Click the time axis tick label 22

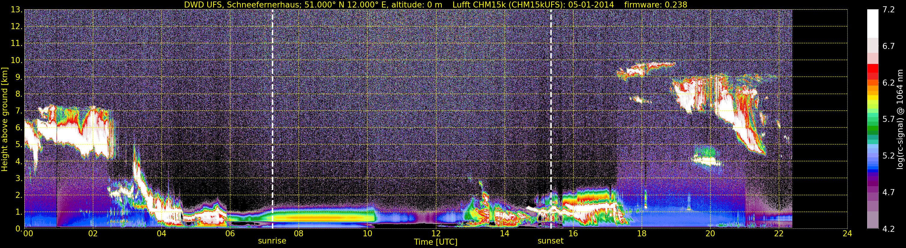tap(779, 234)
